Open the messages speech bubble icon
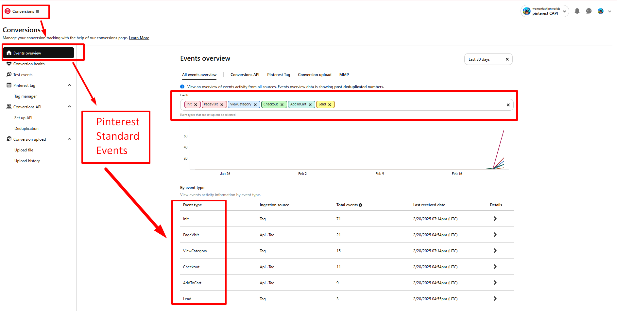 click(x=589, y=11)
